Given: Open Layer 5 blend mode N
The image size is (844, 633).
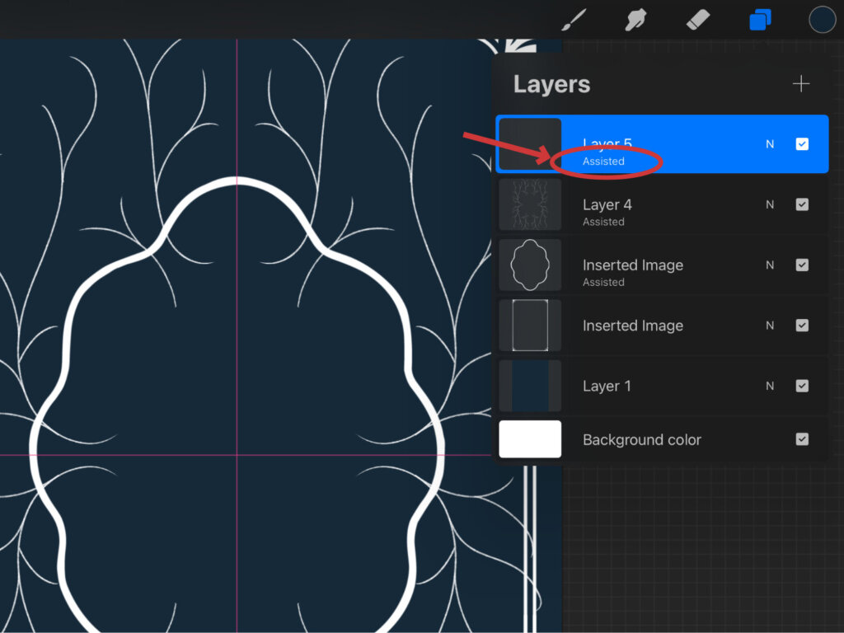Looking at the screenshot, I should click(770, 144).
